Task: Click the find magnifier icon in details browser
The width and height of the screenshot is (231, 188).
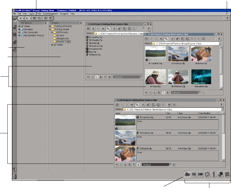Action: (137, 105)
